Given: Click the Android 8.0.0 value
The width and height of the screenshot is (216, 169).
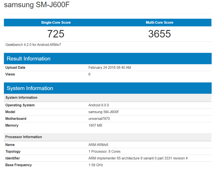Looking at the screenshot, I should click(99, 105).
